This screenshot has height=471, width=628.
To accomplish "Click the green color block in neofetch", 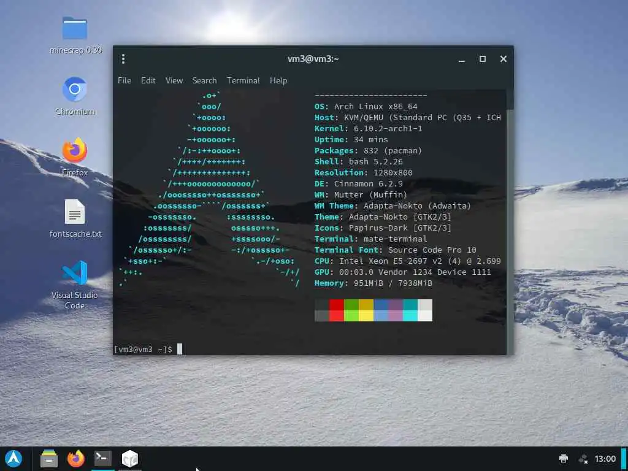I will click(x=351, y=310).
